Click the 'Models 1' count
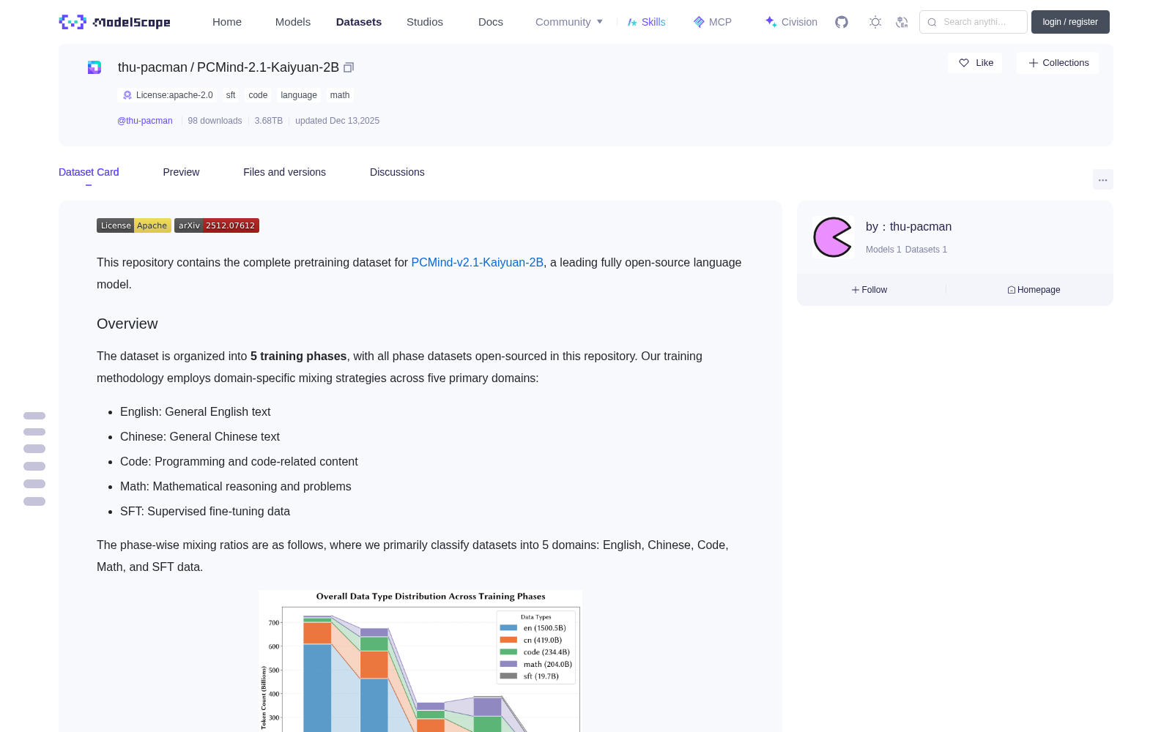 (x=883, y=250)
